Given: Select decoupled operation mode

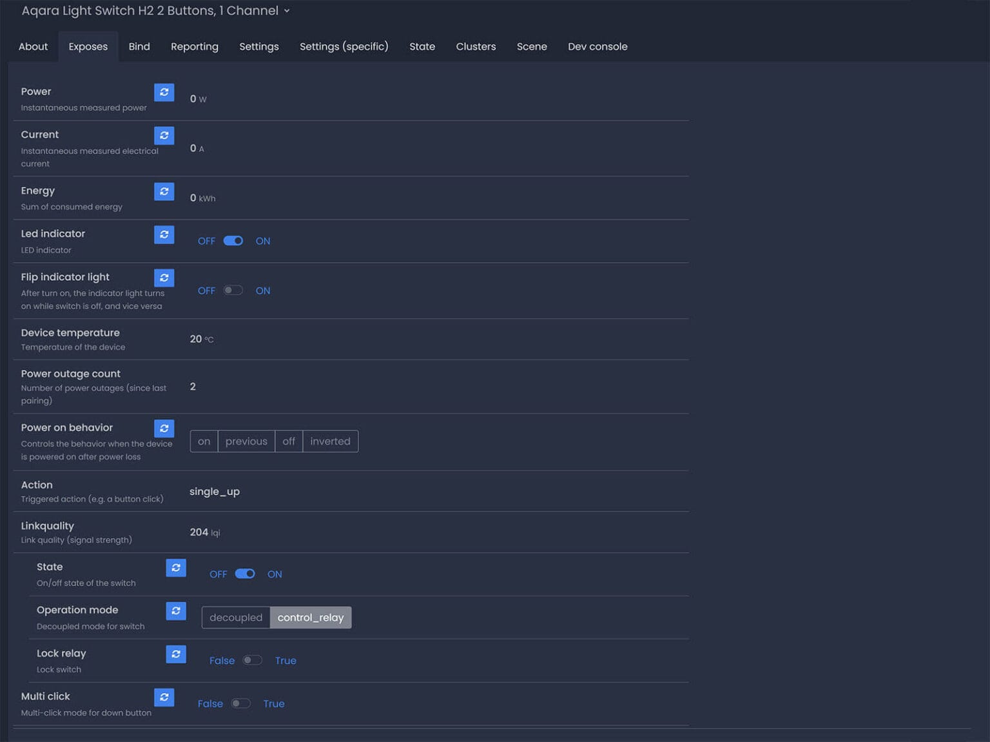Looking at the screenshot, I should click(x=236, y=618).
